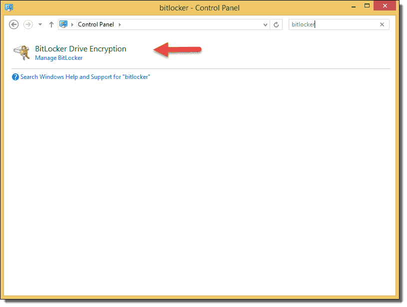Screen dimensions: 407x307
Task: Click the grayed-out forward navigation arrow
Action: 26,24
